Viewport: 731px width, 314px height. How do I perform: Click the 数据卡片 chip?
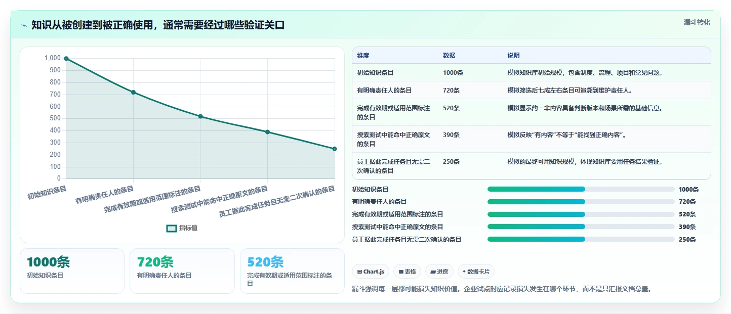point(476,272)
